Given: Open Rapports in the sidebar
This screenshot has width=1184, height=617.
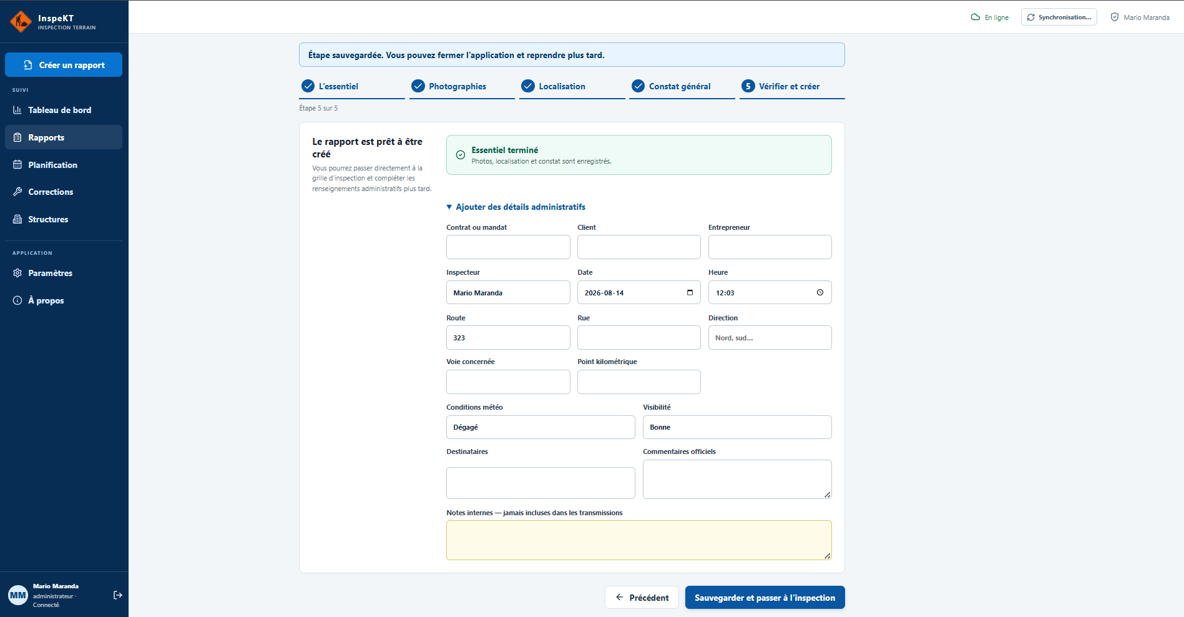Looking at the screenshot, I should 64,137.
